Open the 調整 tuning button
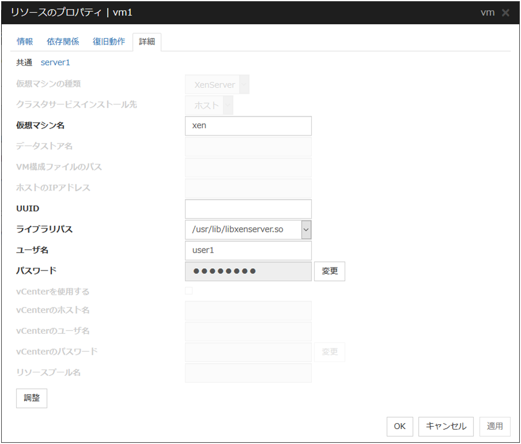 click(x=32, y=398)
